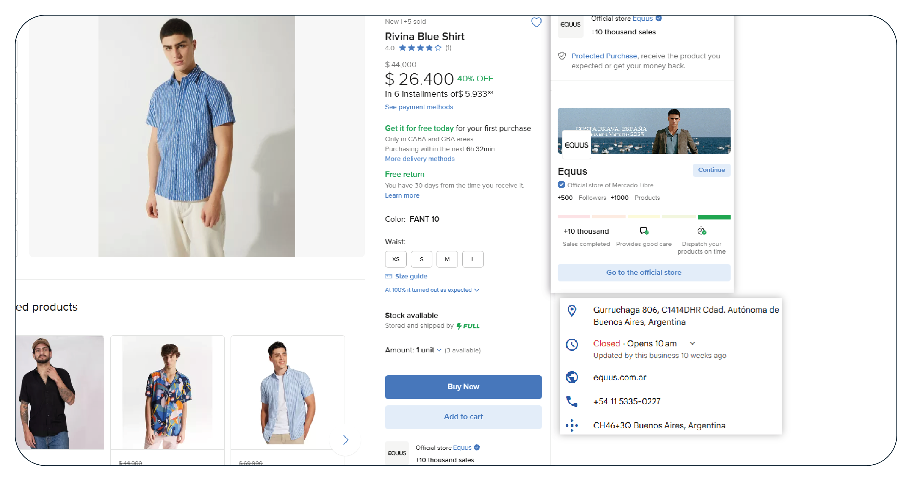
Task: Open Equus link in bottom official store line
Action: [462, 447]
